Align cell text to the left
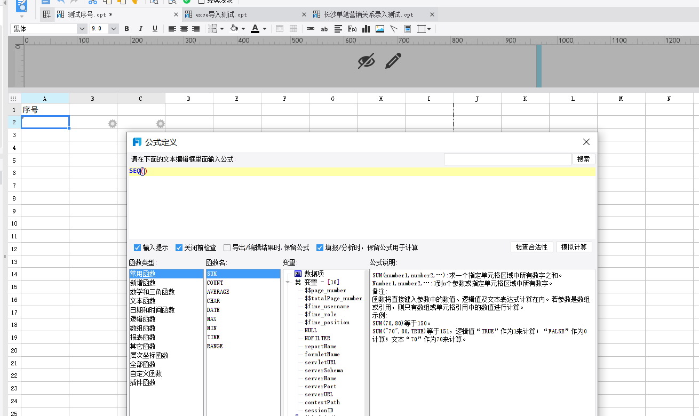699x416 pixels. [x=172, y=29]
